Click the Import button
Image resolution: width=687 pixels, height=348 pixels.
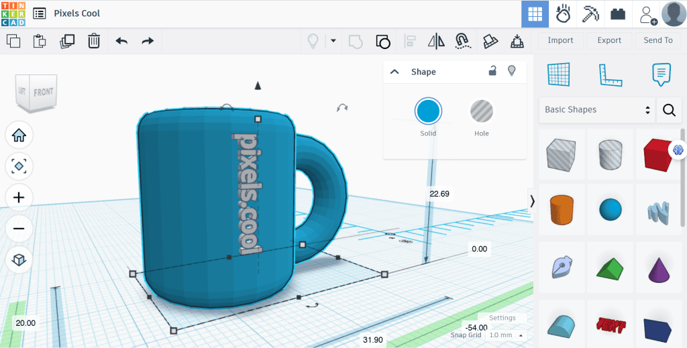coord(560,40)
